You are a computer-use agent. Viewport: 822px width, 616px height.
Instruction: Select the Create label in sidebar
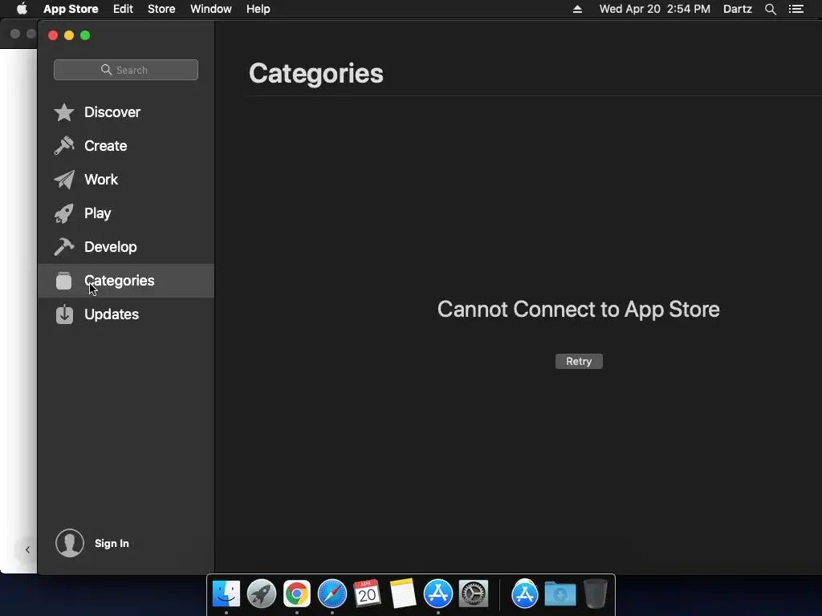(x=105, y=146)
